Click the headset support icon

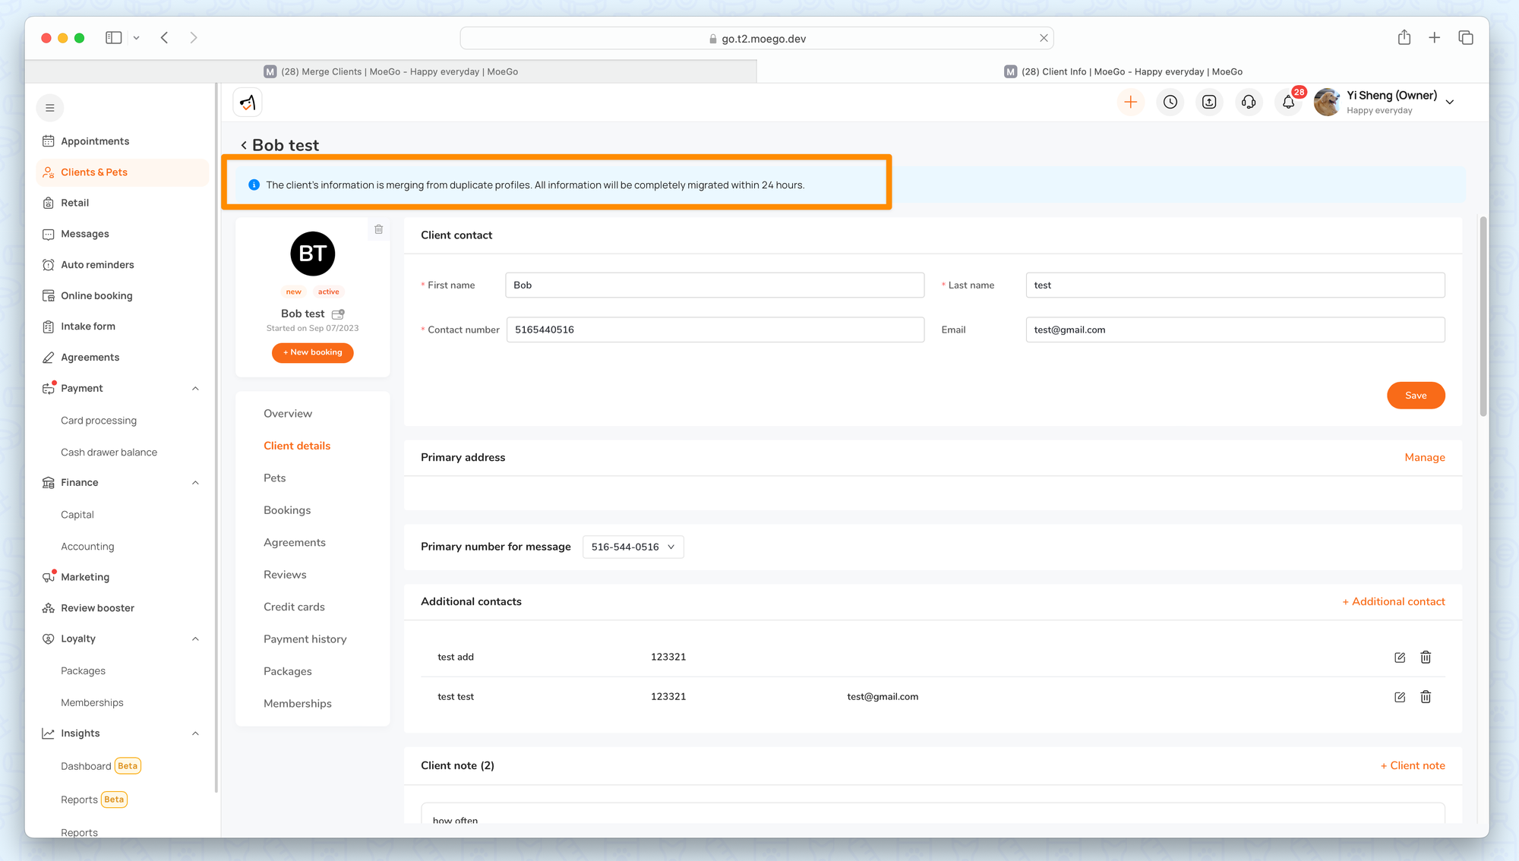pyautogui.click(x=1249, y=102)
